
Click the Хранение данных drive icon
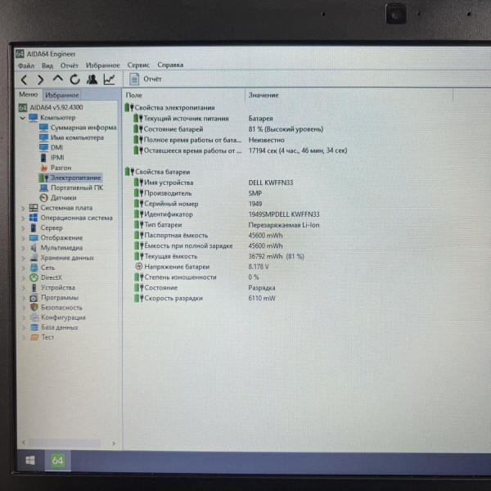34,258
